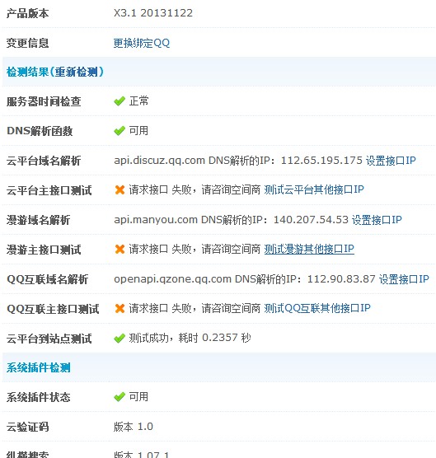Image resolution: width=436 pixels, height=458 pixels.
Task: Click the 正常 status text
Action: tap(138, 101)
